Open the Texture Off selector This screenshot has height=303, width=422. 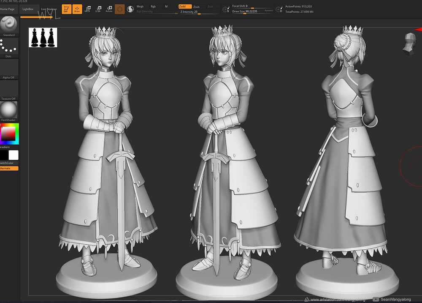tap(9, 90)
